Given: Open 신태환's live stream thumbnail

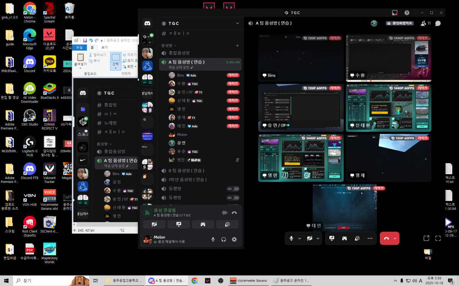Looking at the screenshot, I should point(388,108).
